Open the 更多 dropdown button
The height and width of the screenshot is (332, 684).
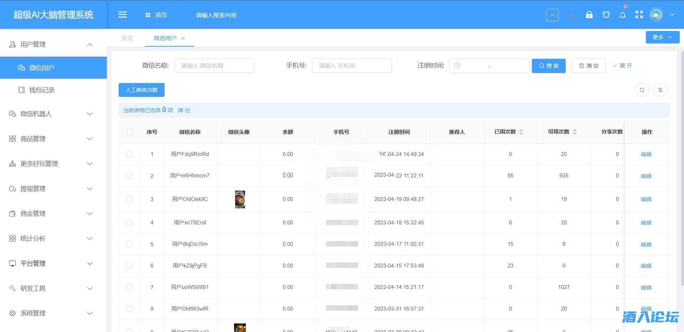click(662, 37)
